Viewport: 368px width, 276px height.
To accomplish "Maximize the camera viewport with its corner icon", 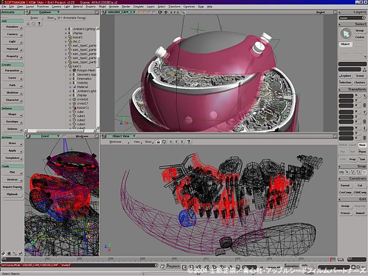I will (x=335, y=12).
